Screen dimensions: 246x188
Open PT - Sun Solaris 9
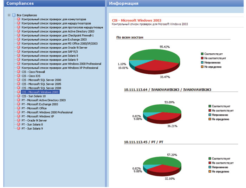pyautogui.click(x=32, y=128)
